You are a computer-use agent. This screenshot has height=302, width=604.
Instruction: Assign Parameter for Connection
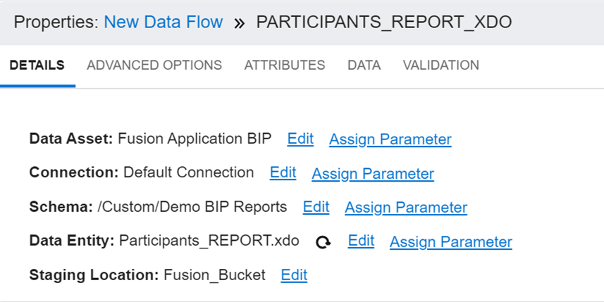click(x=373, y=173)
